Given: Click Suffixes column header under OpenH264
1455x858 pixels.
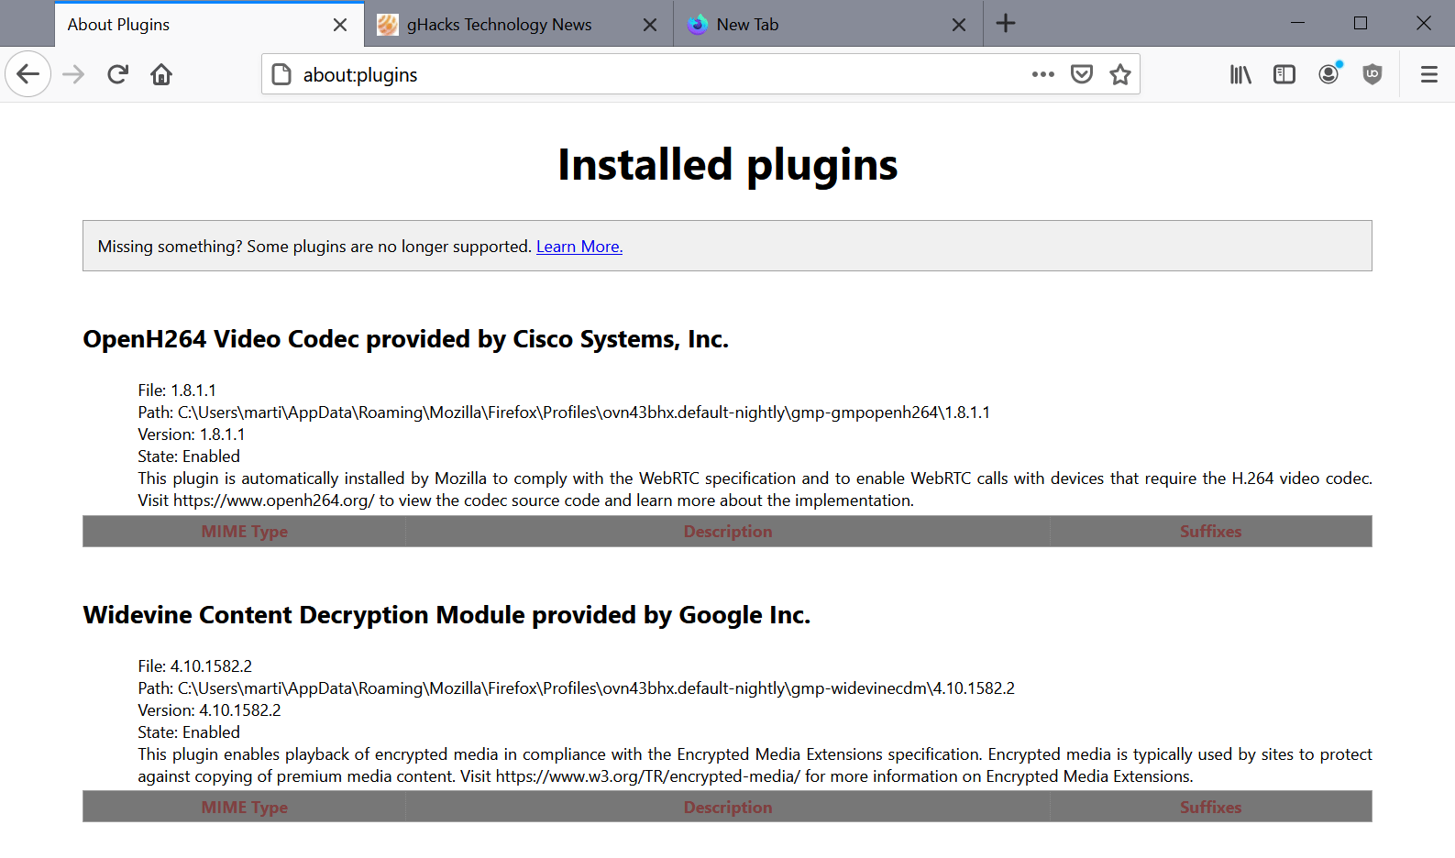Looking at the screenshot, I should [x=1211, y=532].
